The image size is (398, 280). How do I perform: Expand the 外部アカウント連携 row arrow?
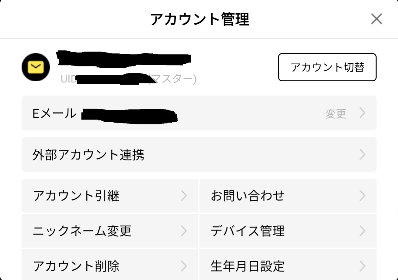point(362,155)
